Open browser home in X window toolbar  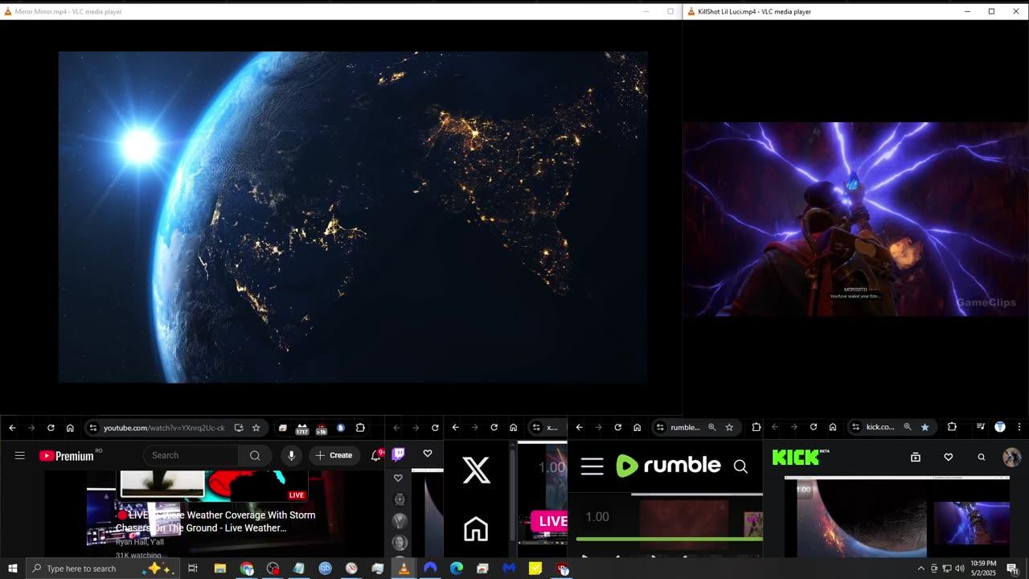click(x=513, y=428)
